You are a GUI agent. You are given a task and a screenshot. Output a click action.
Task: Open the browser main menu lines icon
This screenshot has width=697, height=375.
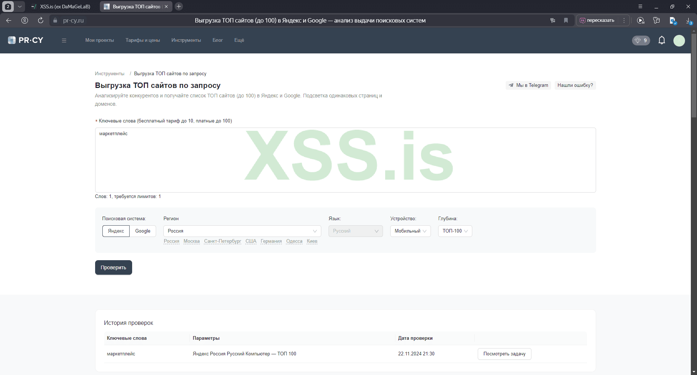pyautogui.click(x=640, y=7)
